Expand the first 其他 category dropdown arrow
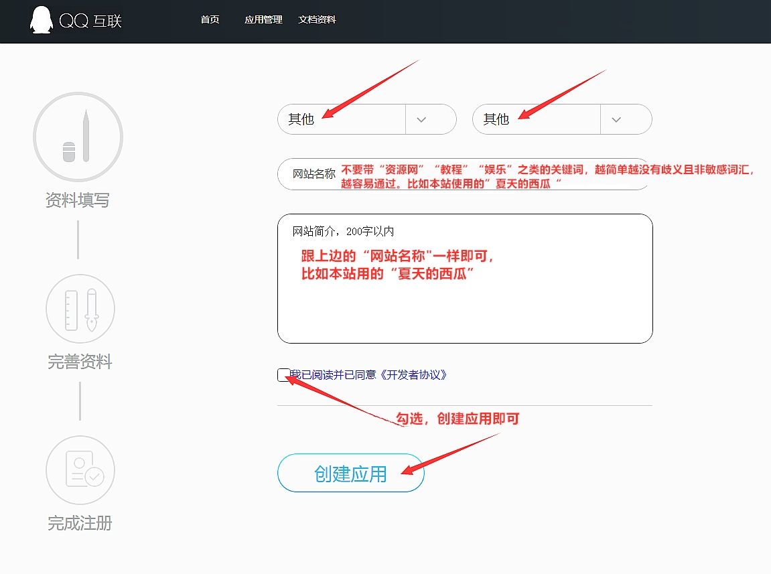 [421, 119]
